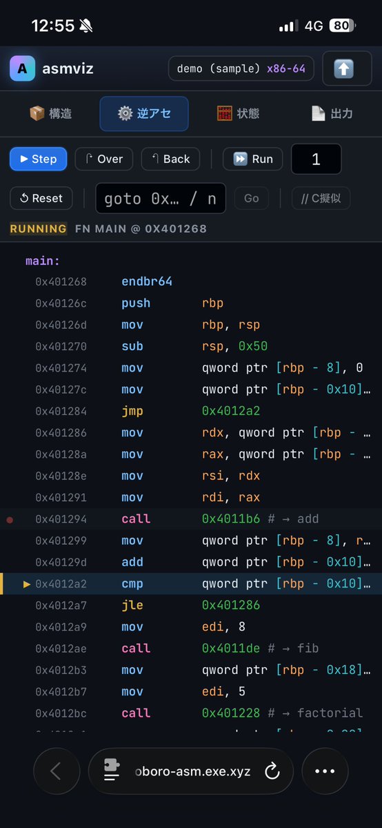Select the mov edi, 5 line
382x828 pixels.
[x=191, y=692]
